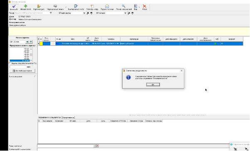Click the row pointer arrow at table left
Viewport: 250px width, 151px height.
(x=39, y=43)
